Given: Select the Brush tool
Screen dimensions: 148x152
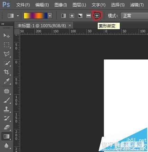Looking at the screenshot, I should point(7,100).
